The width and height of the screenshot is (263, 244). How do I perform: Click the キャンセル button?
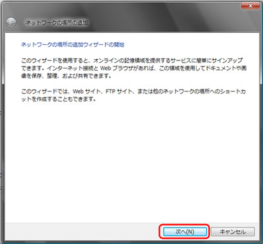tap(233, 232)
